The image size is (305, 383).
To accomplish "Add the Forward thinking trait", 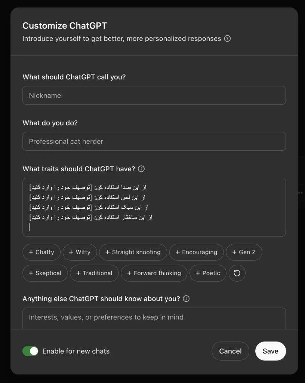I will pos(154,273).
